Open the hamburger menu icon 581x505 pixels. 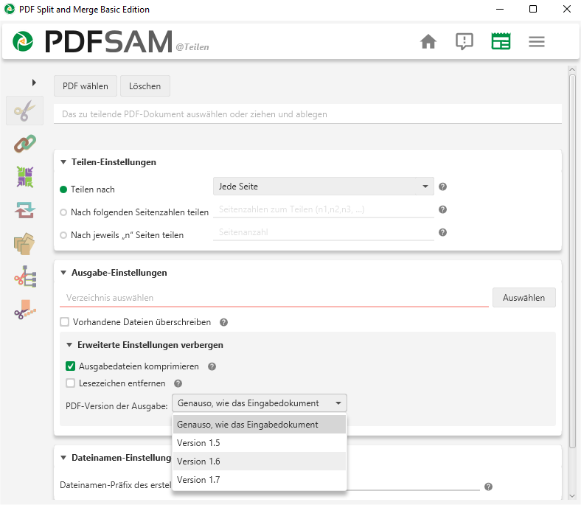(x=536, y=41)
